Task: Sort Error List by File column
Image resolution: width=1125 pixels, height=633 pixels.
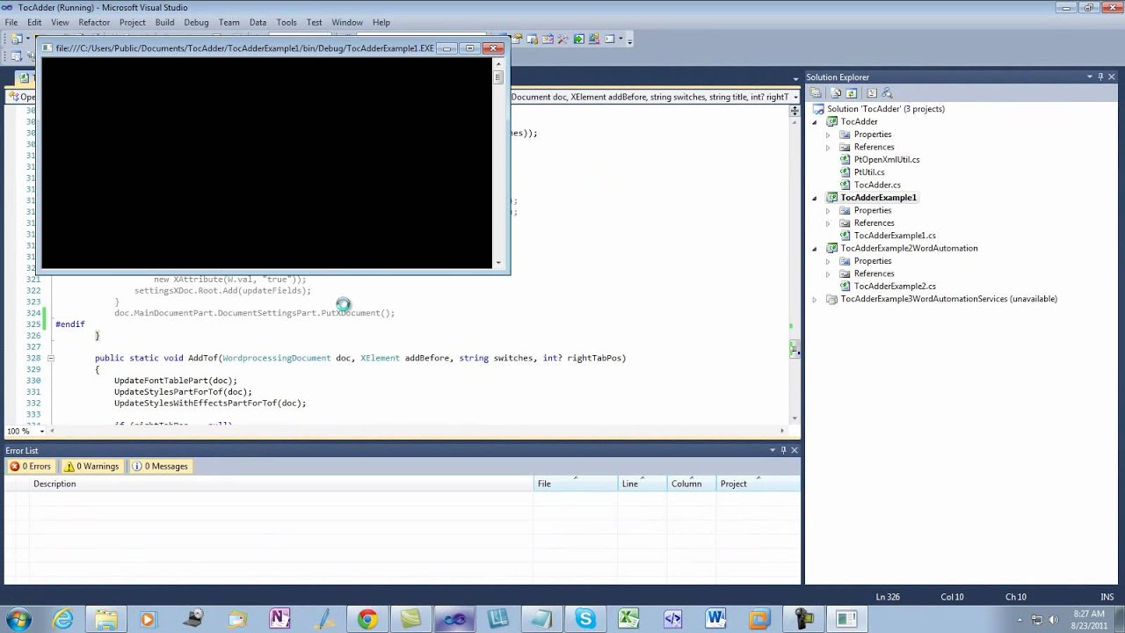Action: coord(576,484)
